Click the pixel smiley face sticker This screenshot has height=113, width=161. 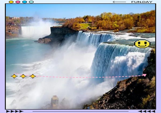click(142, 44)
